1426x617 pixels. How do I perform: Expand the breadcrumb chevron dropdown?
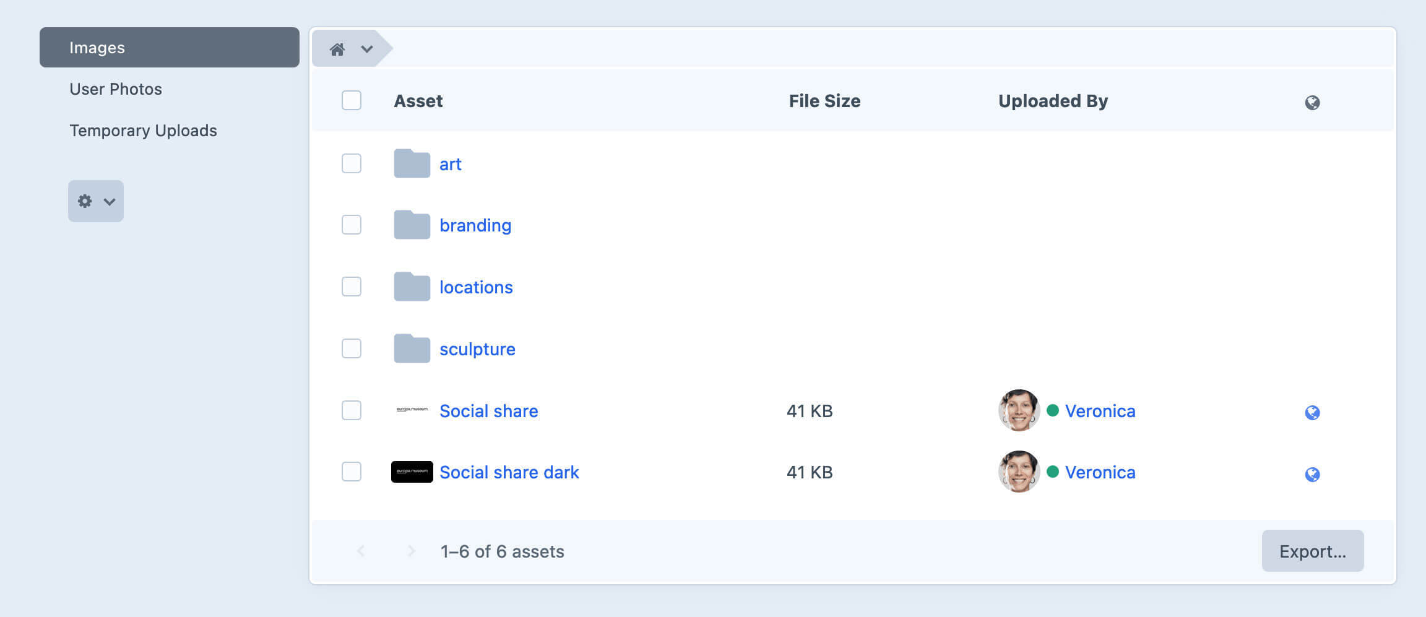[x=367, y=49]
